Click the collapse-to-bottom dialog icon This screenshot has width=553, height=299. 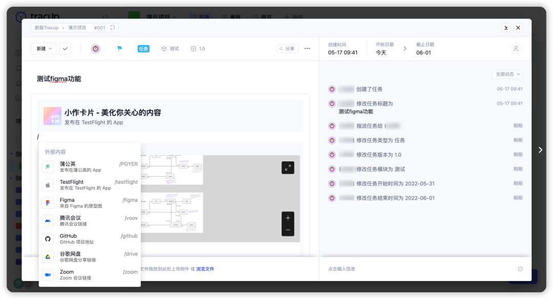[506, 28]
